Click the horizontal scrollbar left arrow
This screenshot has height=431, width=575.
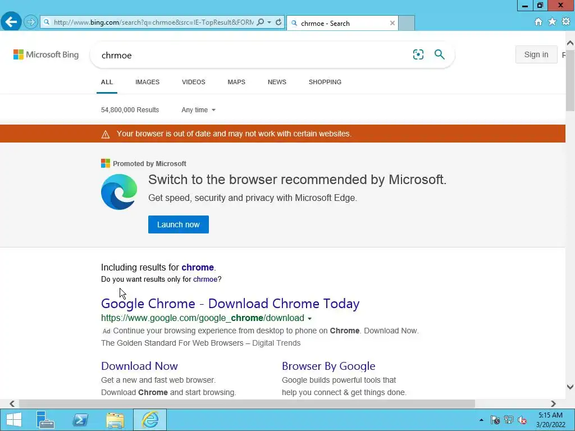pos(12,404)
